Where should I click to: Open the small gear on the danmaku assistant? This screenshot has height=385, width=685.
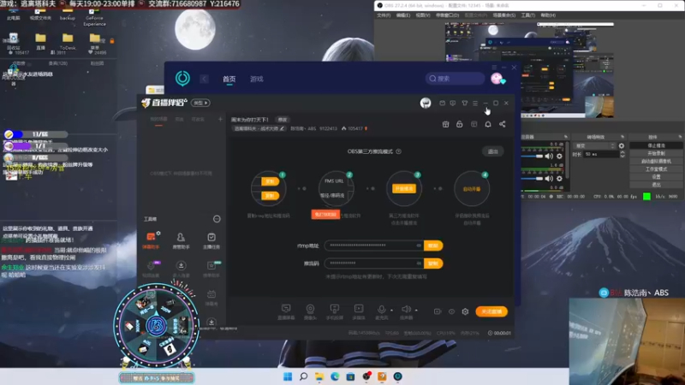158,234
